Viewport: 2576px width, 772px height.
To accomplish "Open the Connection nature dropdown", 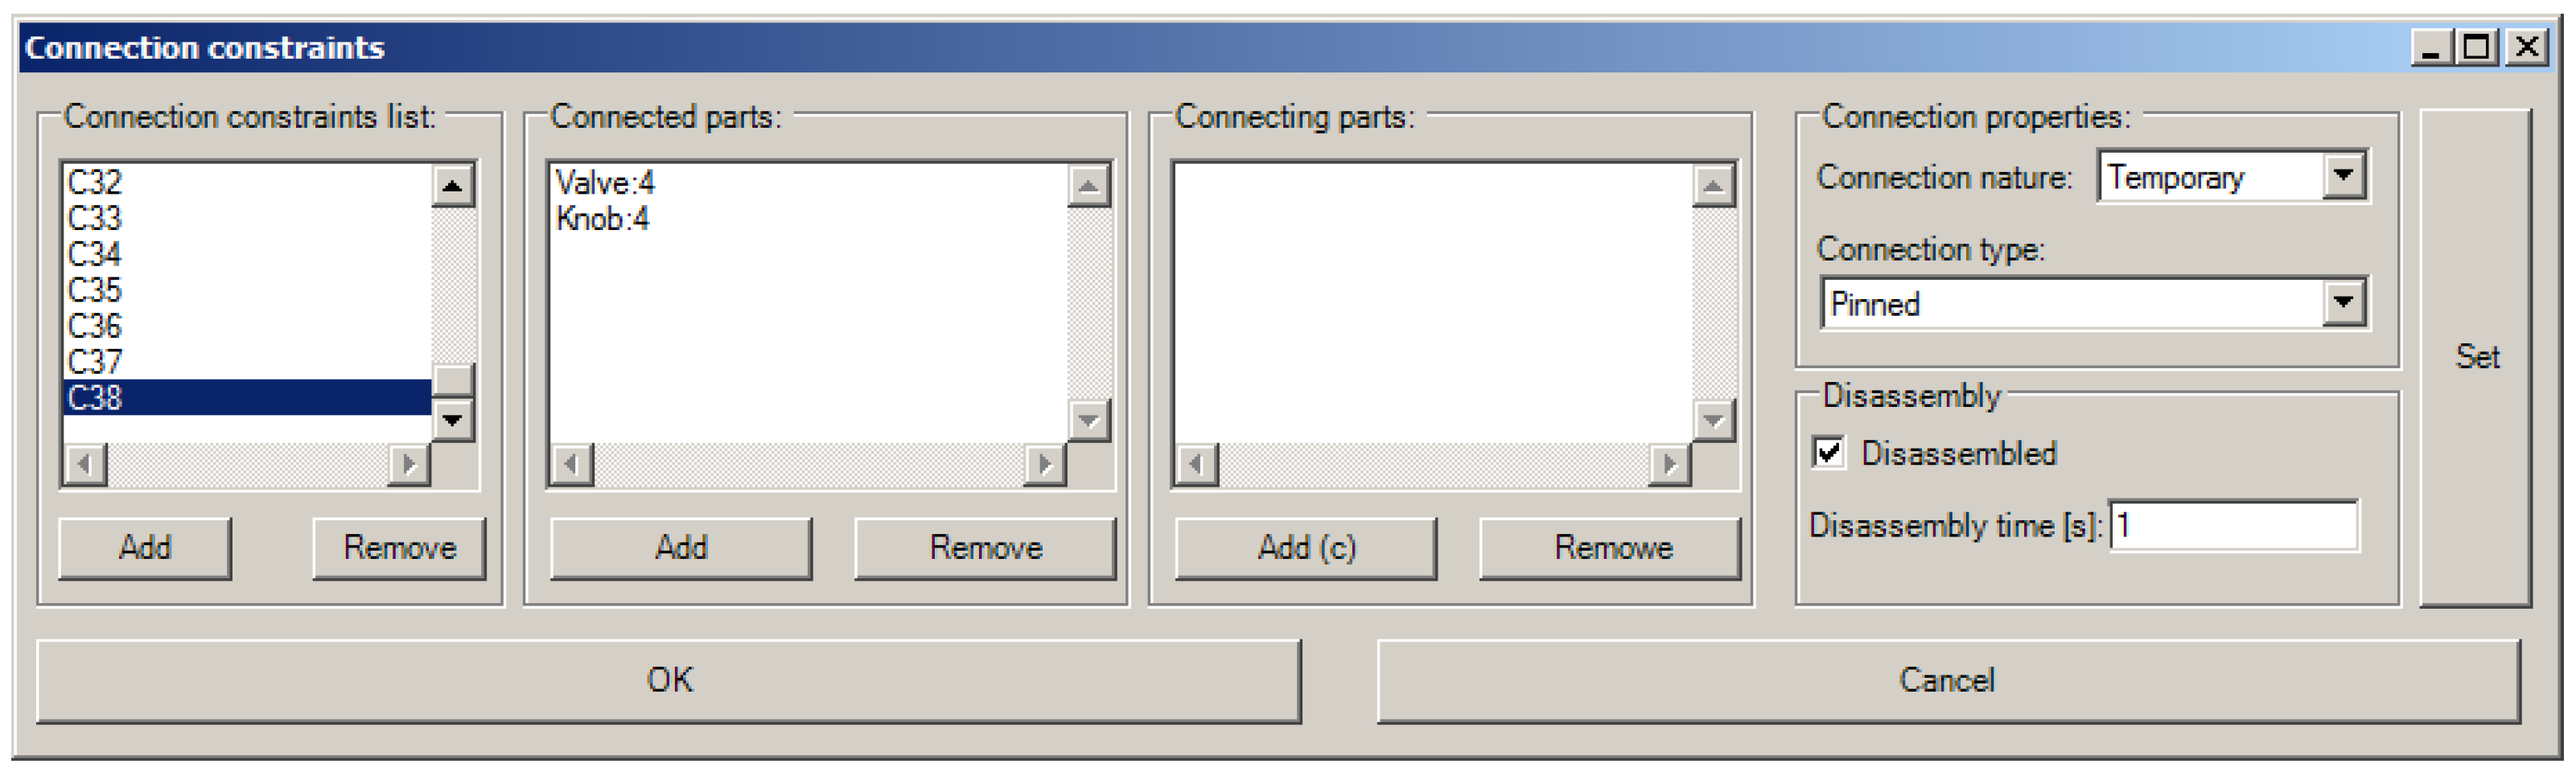I will pyautogui.click(x=2343, y=177).
